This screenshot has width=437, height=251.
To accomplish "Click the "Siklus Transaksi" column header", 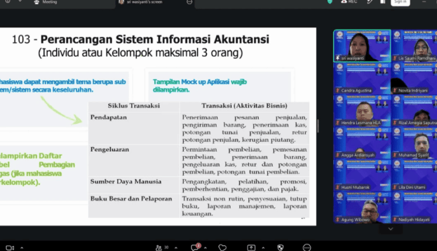I will [134, 106].
